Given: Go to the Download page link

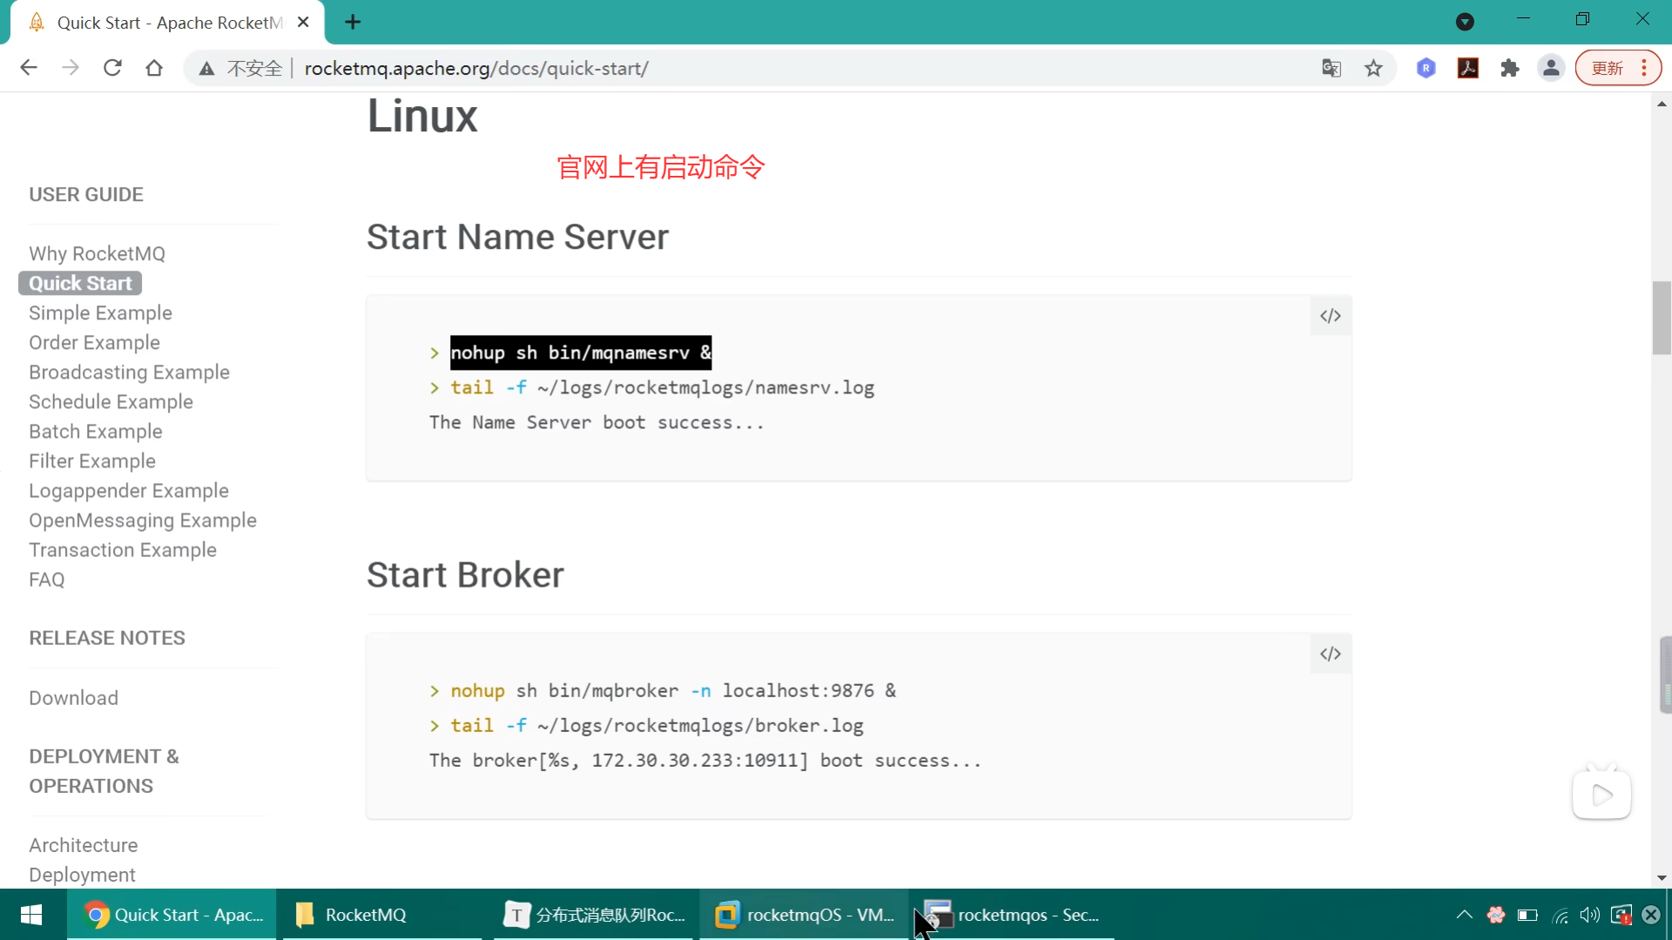Looking at the screenshot, I should (x=73, y=698).
